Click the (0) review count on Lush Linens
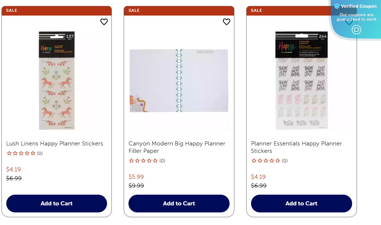The width and height of the screenshot is (381, 225). pos(39,153)
